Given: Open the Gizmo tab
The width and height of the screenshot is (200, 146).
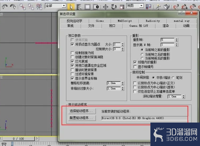Looking at the screenshot, I should coord(100,21).
